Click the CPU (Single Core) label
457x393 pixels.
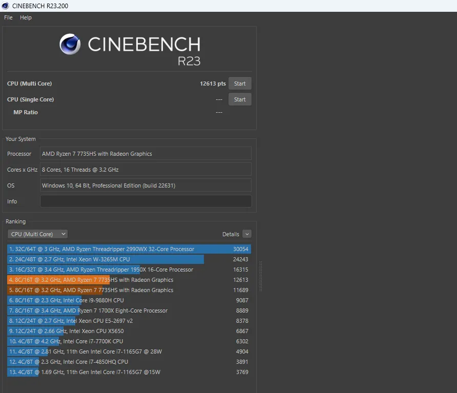pyautogui.click(x=31, y=99)
